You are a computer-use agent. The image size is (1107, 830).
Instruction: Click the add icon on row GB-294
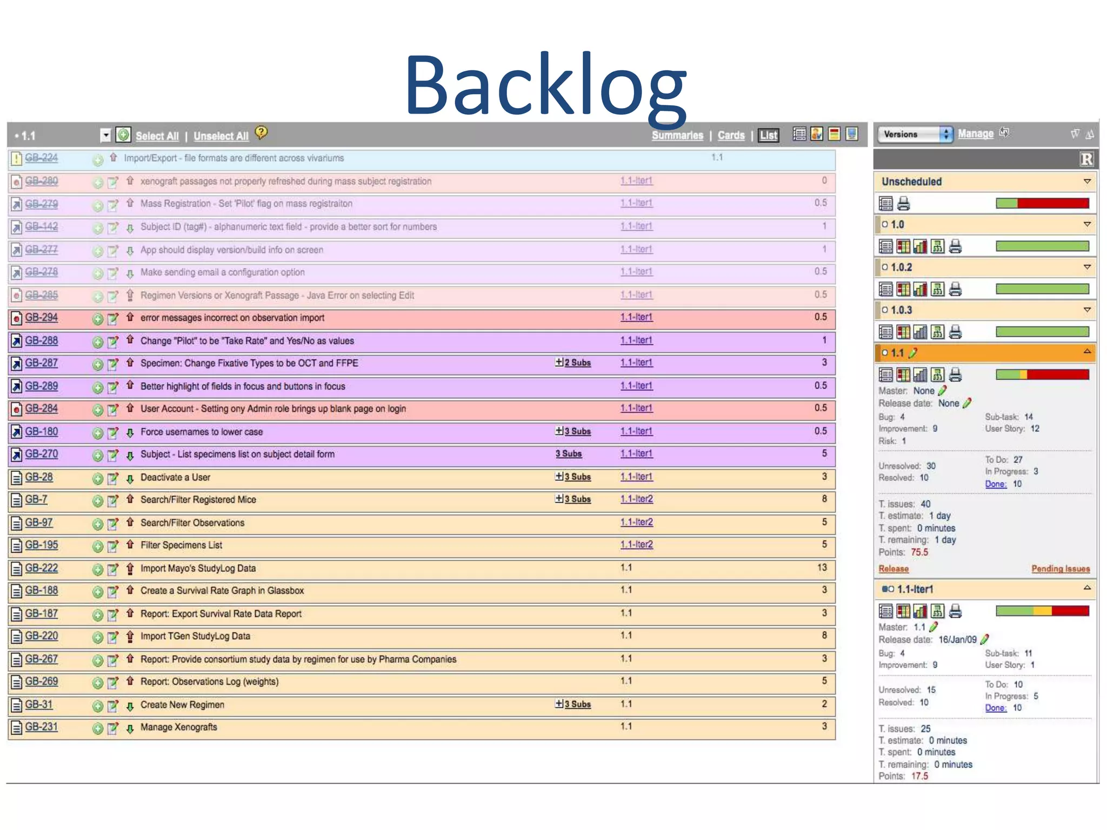(x=97, y=319)
